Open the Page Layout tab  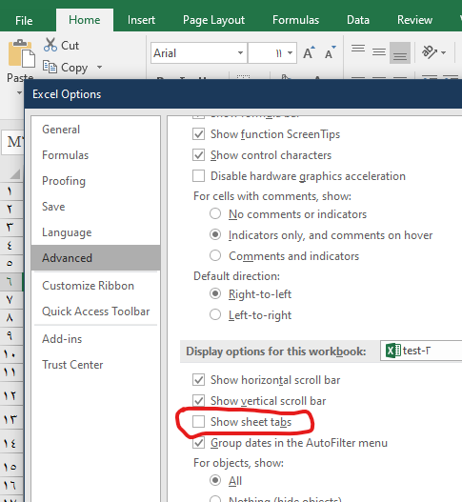[x=214, y=20]
